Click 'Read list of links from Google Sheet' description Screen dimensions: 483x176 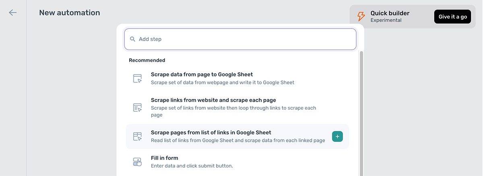[238, 140]
